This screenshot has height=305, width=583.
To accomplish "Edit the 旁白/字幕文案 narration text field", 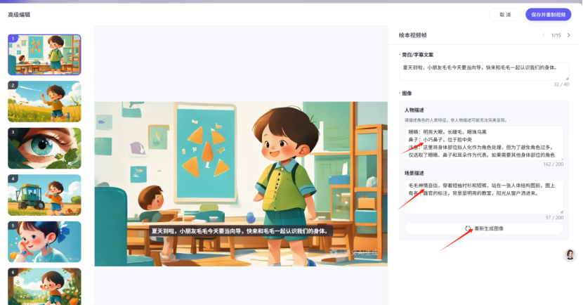I will (x=484, y=71).
